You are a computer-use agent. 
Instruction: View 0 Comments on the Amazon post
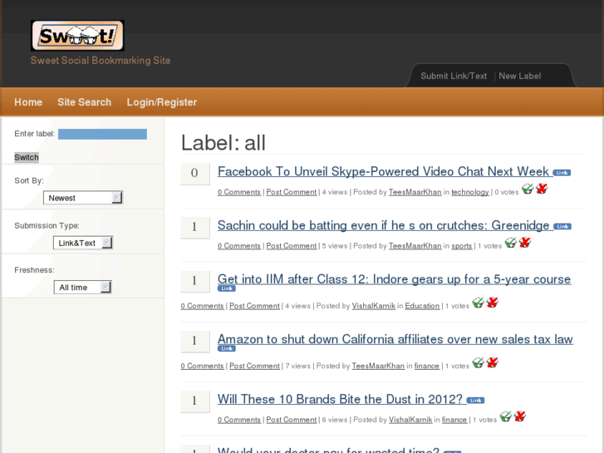tap(202, 366)
